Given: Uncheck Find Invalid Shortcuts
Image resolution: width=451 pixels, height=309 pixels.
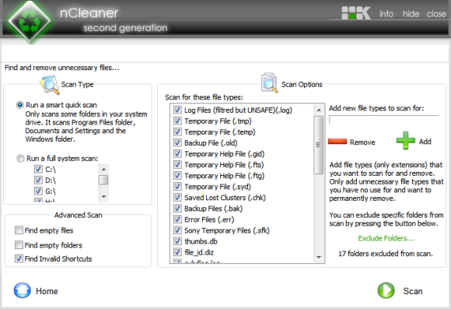Looking at the screenshot, I should click(x=19, y=258).
